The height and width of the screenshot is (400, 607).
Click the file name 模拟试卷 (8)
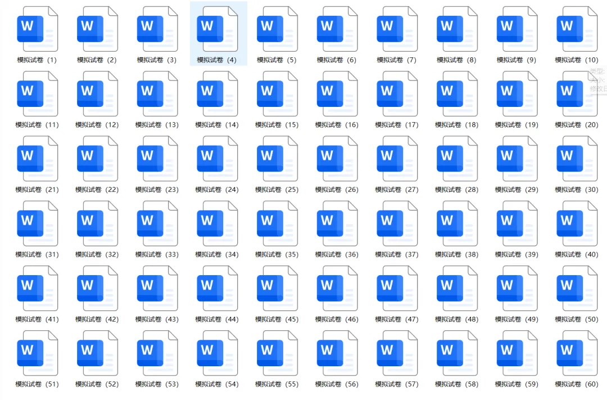pyautogui.click(x=456, y=60)
